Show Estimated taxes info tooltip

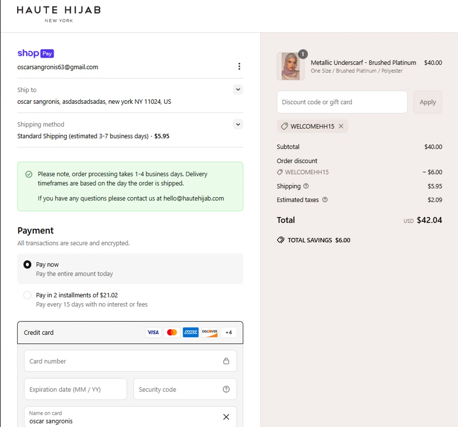click(325, 199)
